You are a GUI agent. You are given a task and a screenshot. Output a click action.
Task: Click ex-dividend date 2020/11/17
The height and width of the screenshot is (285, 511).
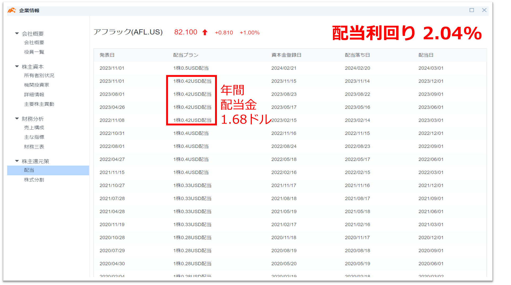click(357, 237)
